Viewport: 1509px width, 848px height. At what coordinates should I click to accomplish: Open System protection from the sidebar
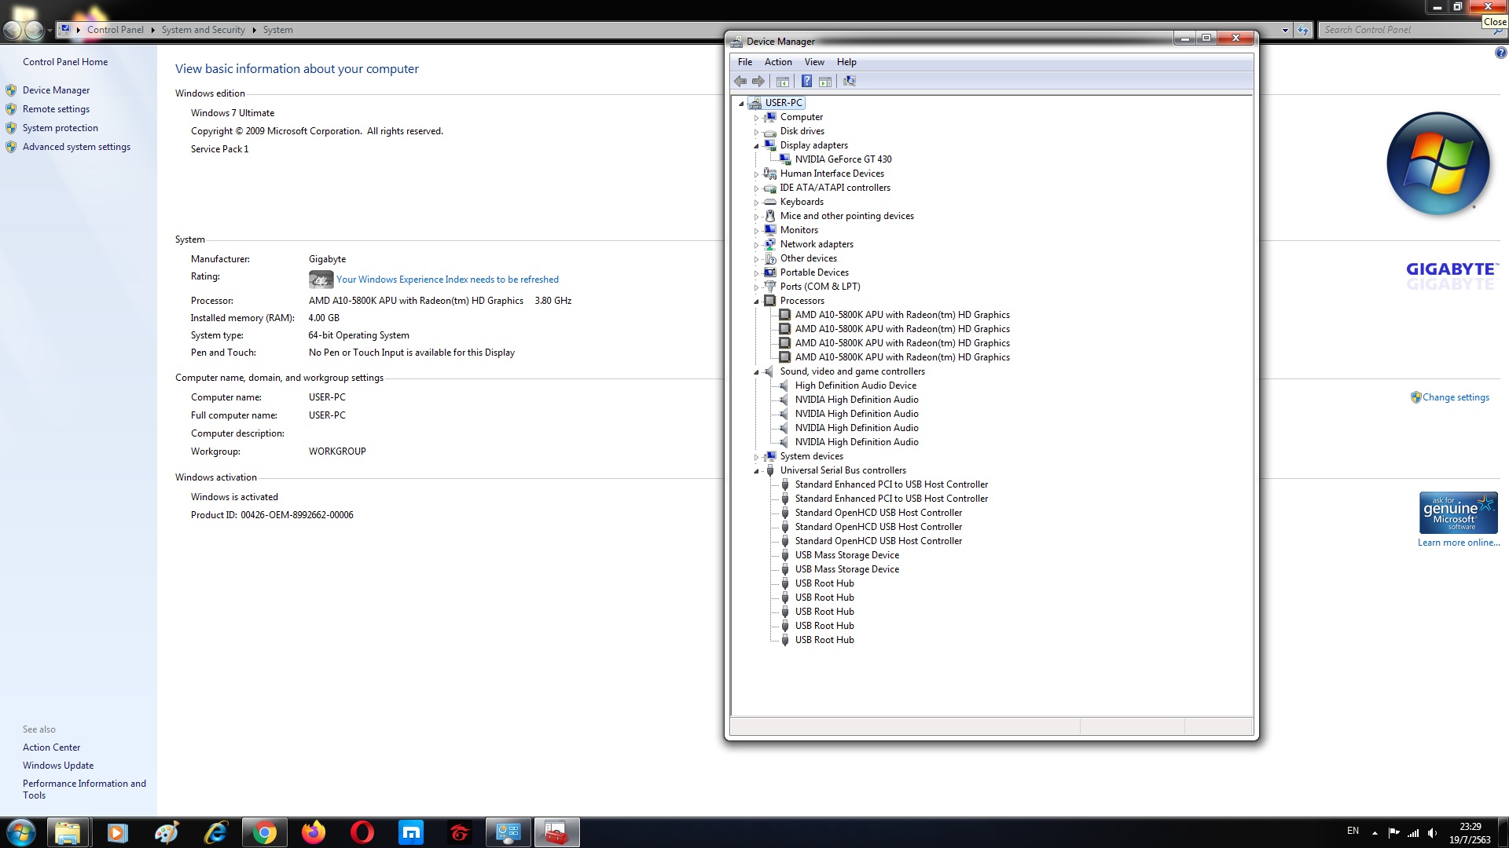point(61,128)
